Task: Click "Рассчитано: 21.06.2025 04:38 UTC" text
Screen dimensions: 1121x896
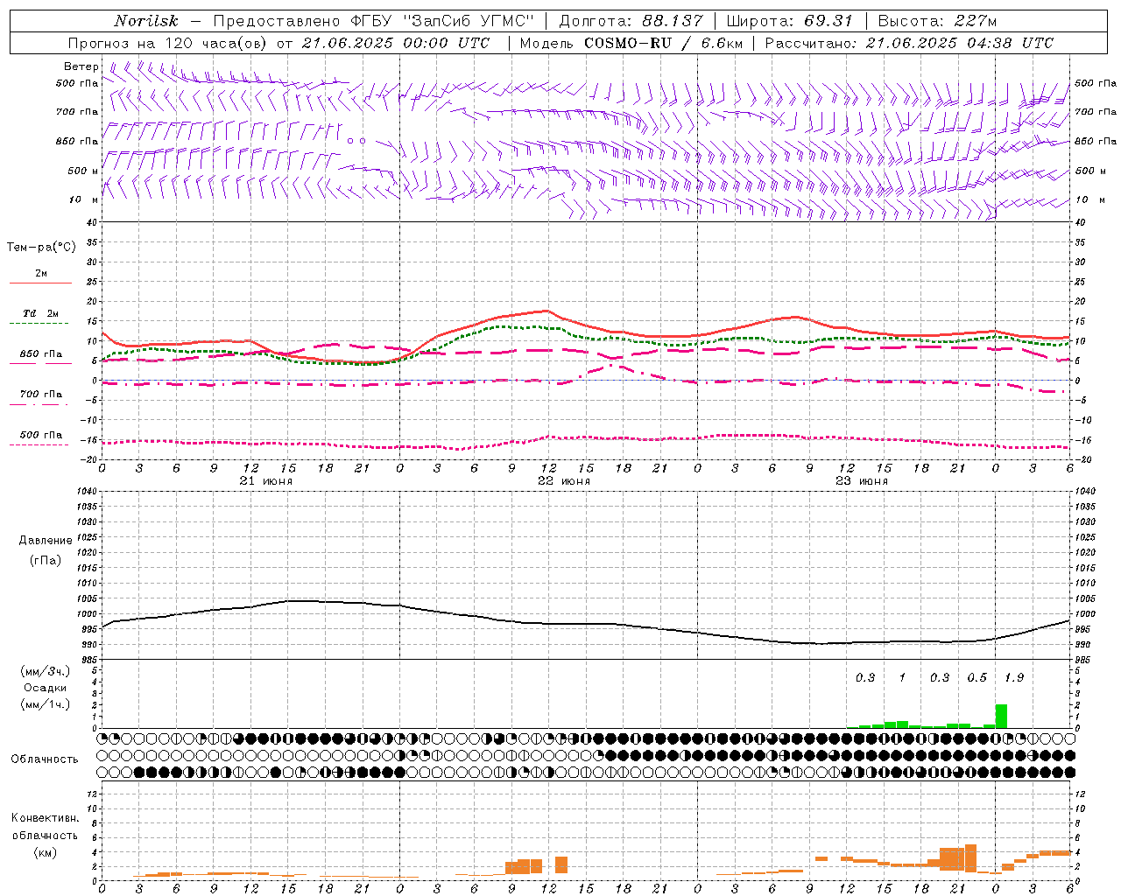Action: [x=909, y=43]
